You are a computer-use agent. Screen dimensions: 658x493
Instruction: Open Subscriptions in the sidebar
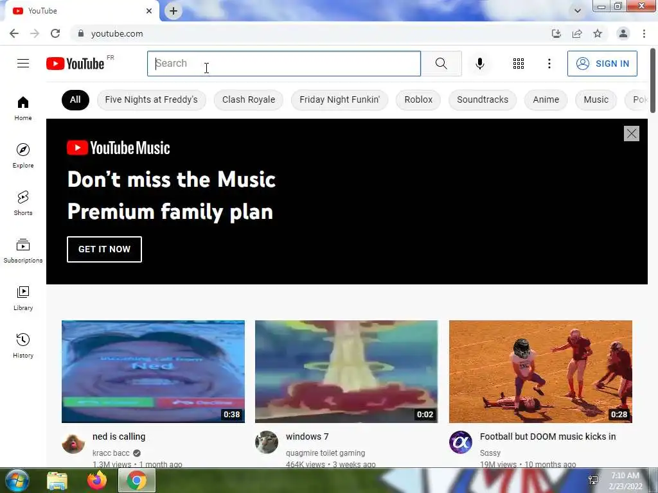pyautogui.click(x=23, y=251)
